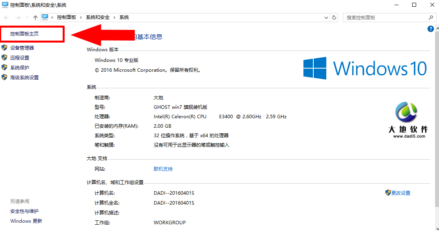Expand the address bar history dropdown
The image size is (439, 231).
tap(326, 18)
